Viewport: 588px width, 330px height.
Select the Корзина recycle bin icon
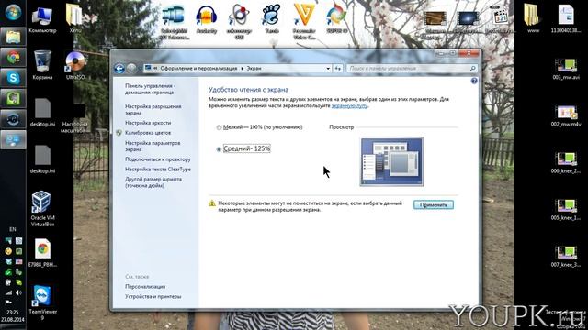pyautogui.click(x=42, y=65)
